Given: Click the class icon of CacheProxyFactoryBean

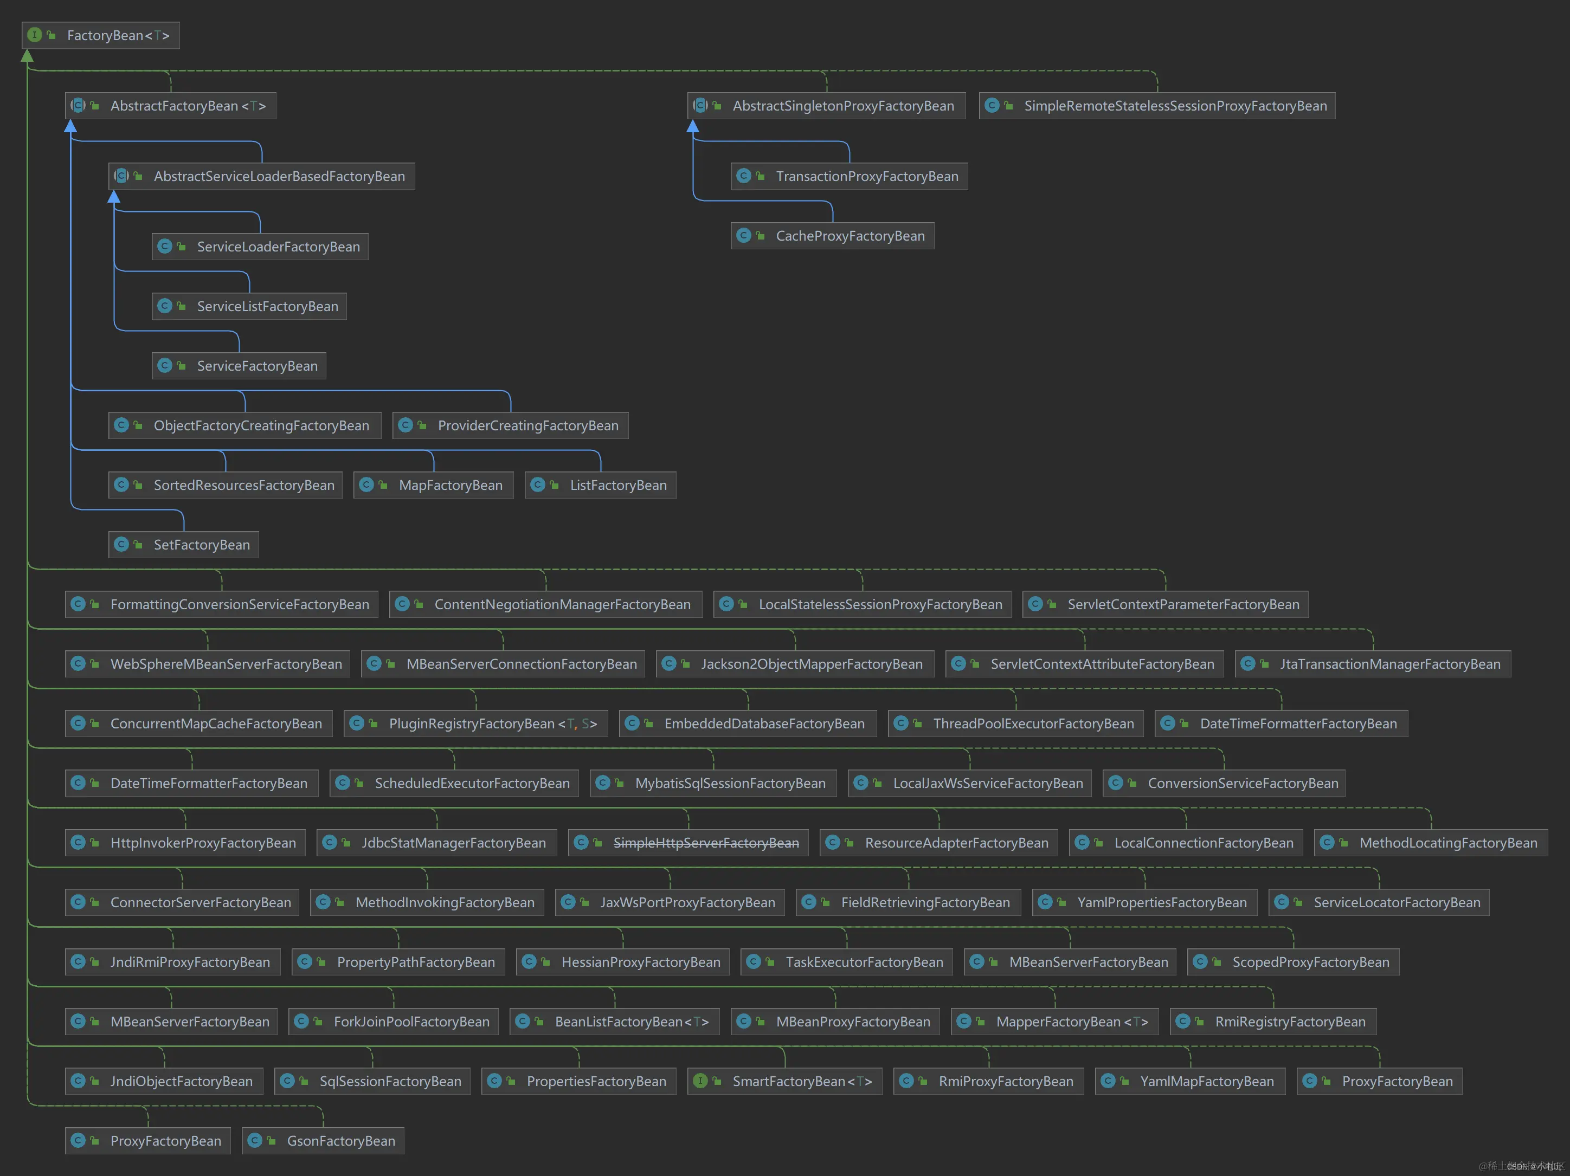Looking at the screenshot, I should pyautogui.click(x=743, y=235).
